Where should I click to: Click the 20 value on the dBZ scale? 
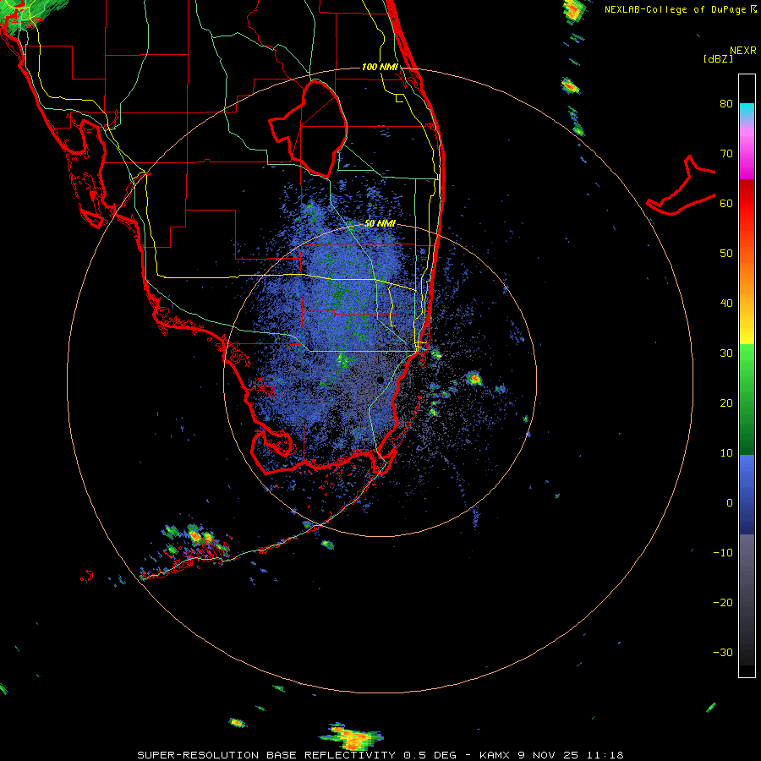[x=726, y=403]
